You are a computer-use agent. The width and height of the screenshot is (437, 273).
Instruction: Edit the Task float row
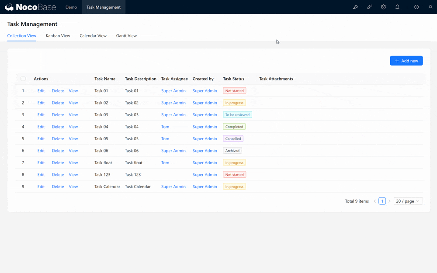[41, 162]
